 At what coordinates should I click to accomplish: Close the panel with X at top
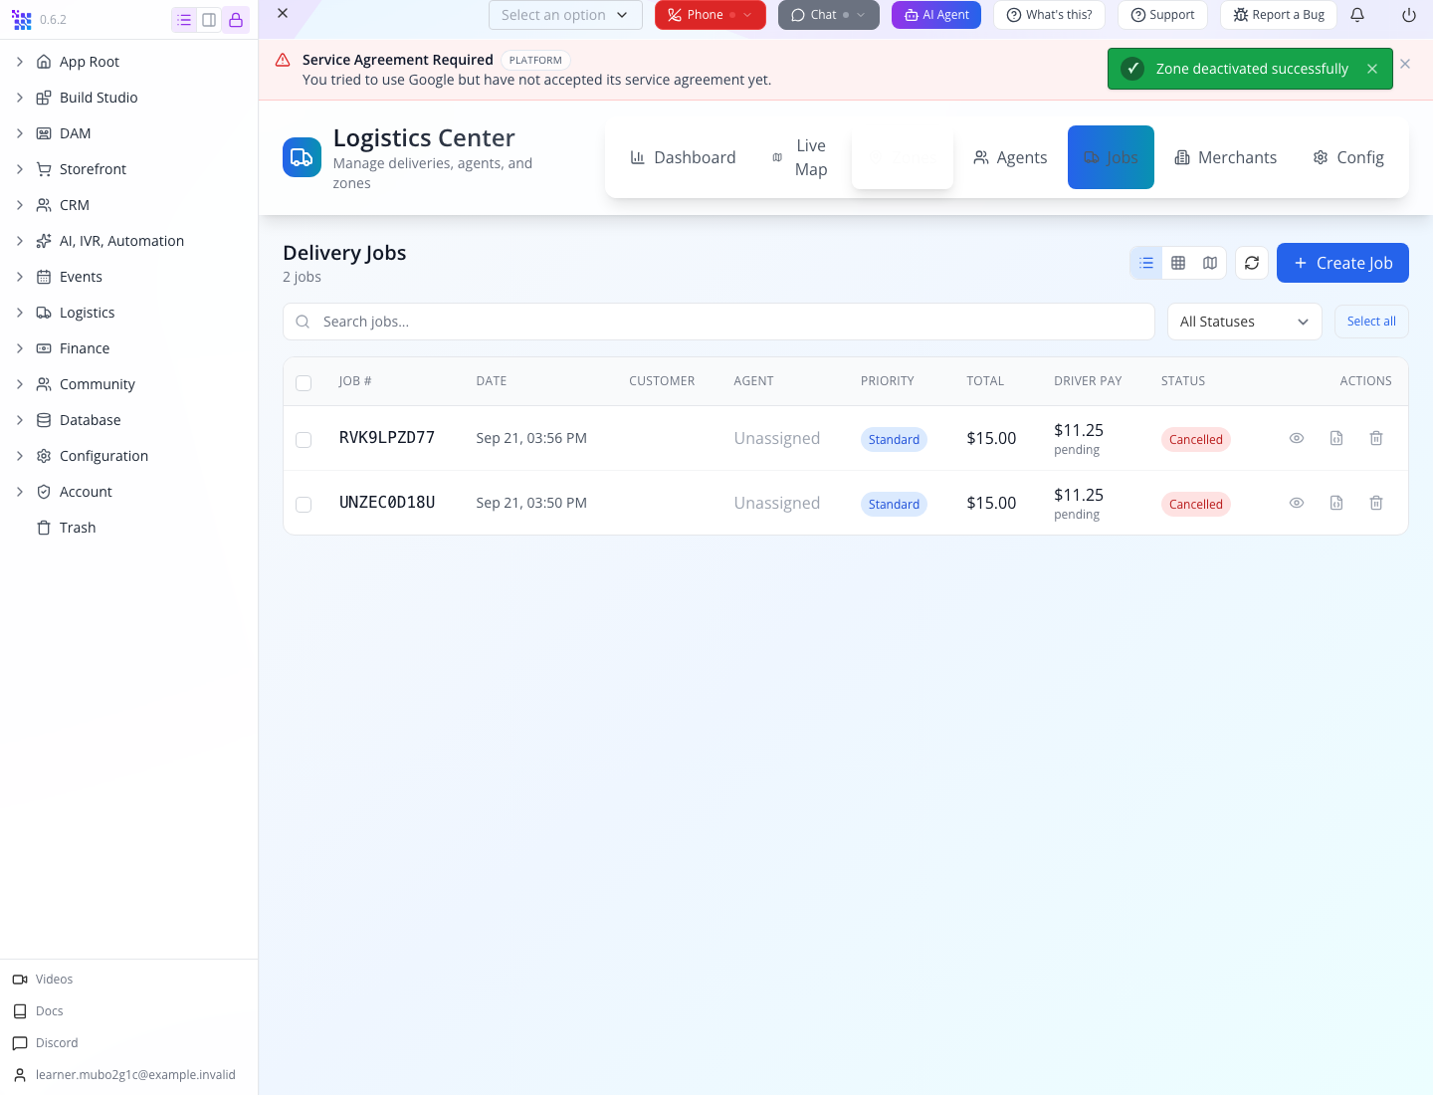pyautogui.click(x=283, y=13)
